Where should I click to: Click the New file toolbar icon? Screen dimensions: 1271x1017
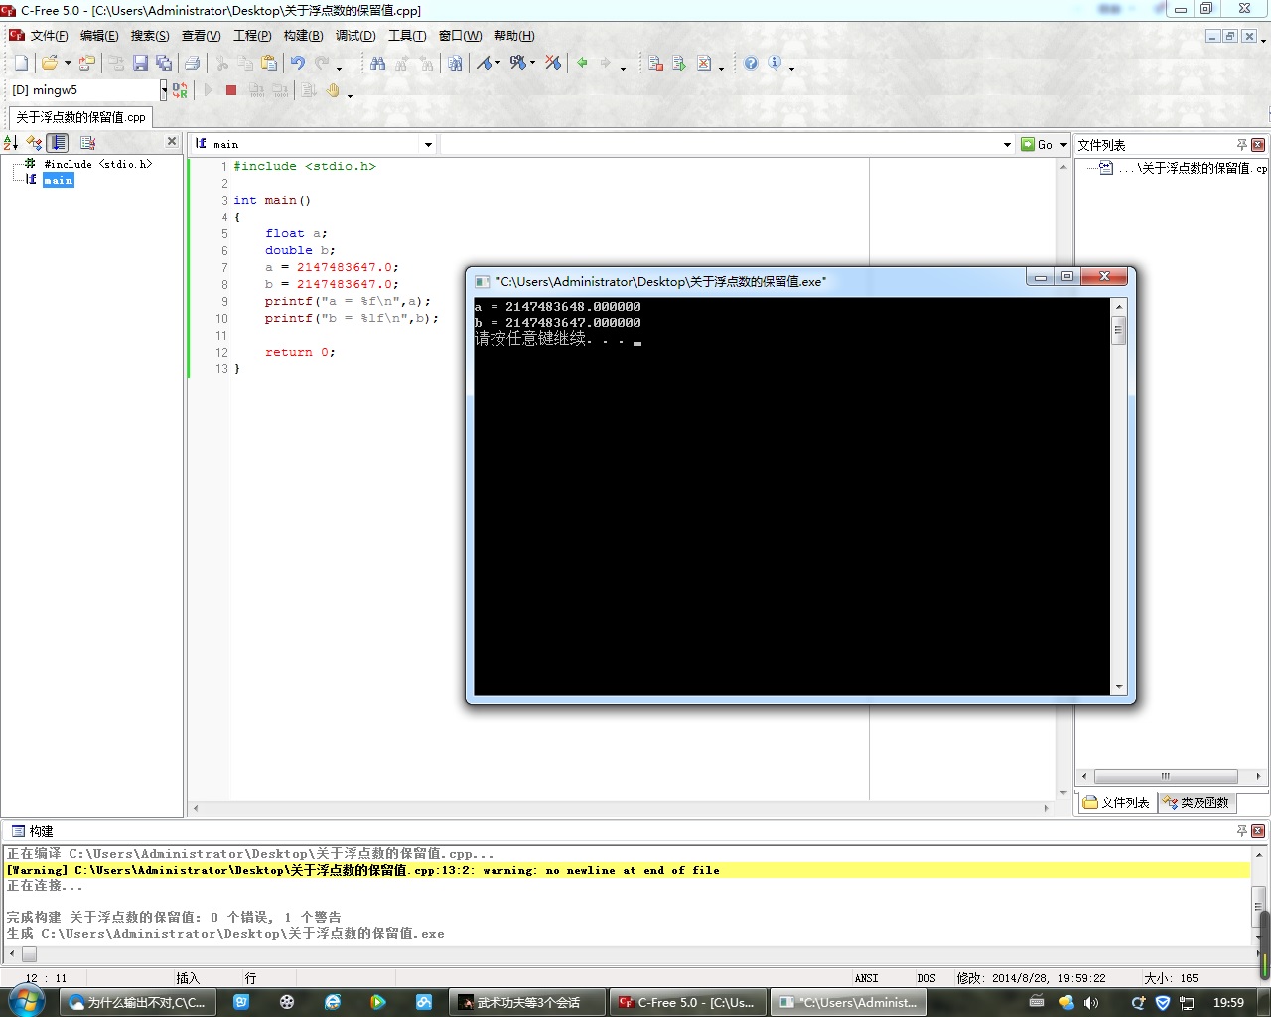(22, 63)
